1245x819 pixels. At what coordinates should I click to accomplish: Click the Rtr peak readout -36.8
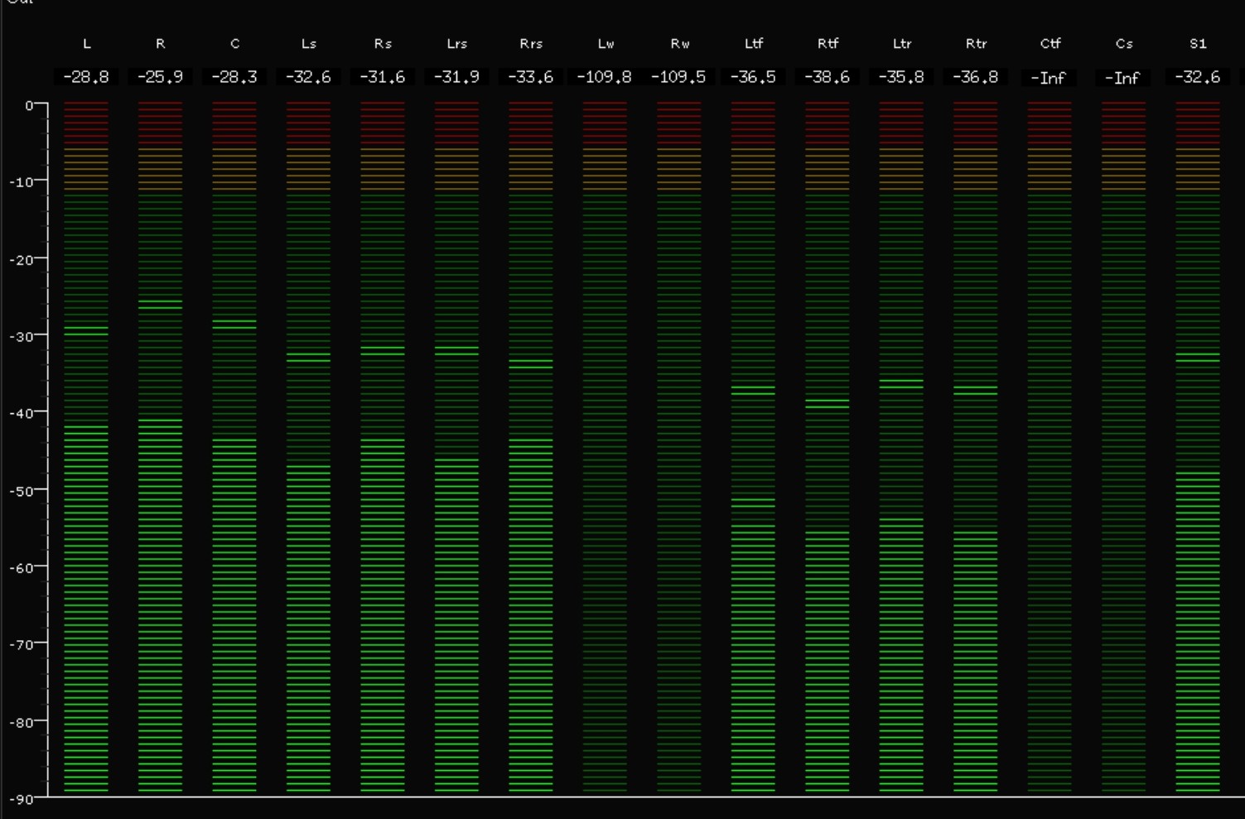[x=975, y=77]
